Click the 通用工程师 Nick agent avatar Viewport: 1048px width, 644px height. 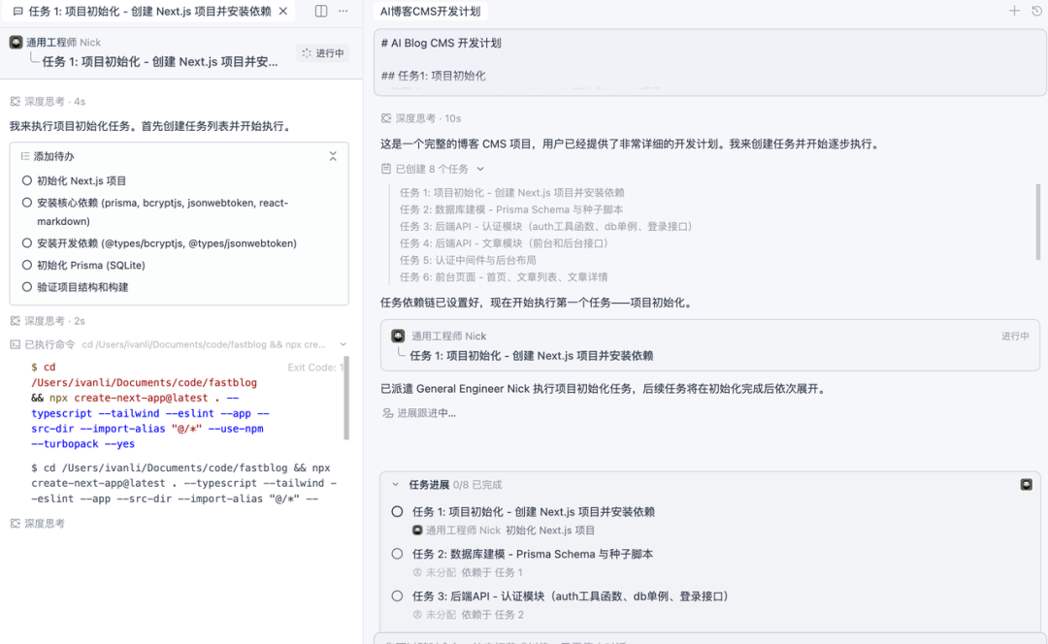pos(15,42)
